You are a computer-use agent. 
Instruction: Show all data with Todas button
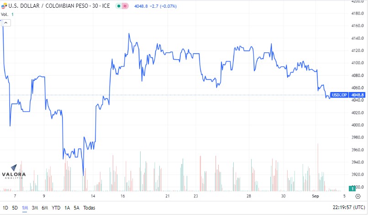[x=89, y=208]
